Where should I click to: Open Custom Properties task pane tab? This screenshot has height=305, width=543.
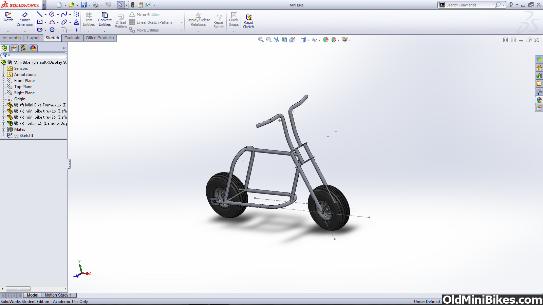(539, 108)
